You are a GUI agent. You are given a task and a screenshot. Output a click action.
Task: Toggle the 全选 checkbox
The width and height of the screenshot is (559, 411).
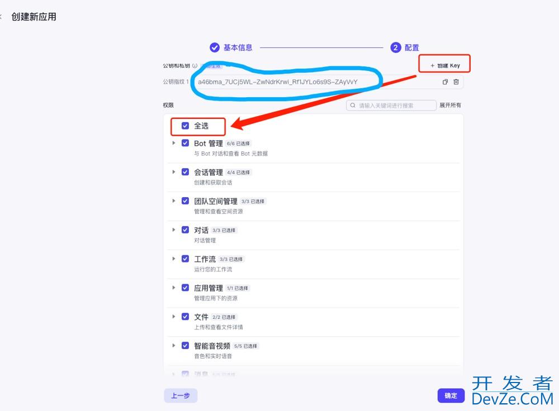[x=185, y=126]
